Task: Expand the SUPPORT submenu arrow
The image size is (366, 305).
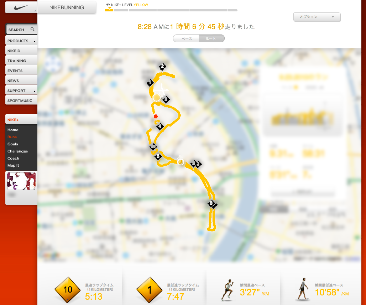Action: point(34,91)
